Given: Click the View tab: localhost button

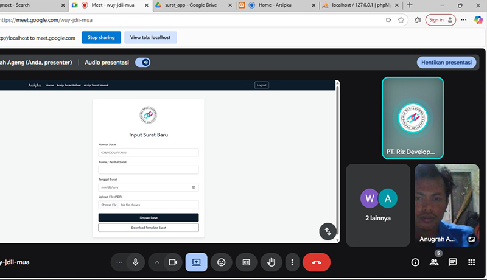Looking at the screenshot, I should (150, 38).
